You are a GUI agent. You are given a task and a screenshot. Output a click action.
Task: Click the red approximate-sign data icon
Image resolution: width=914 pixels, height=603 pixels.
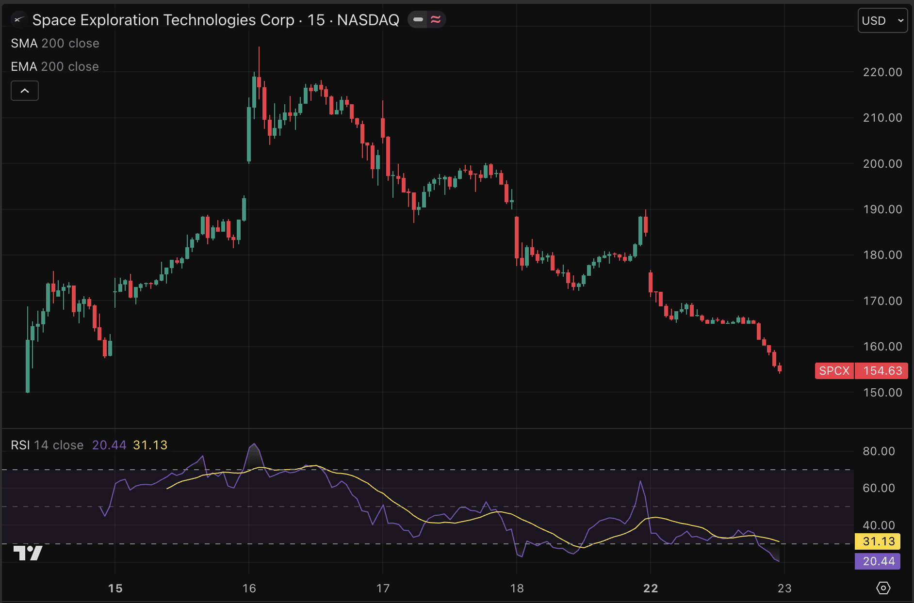tap(436, 20)
